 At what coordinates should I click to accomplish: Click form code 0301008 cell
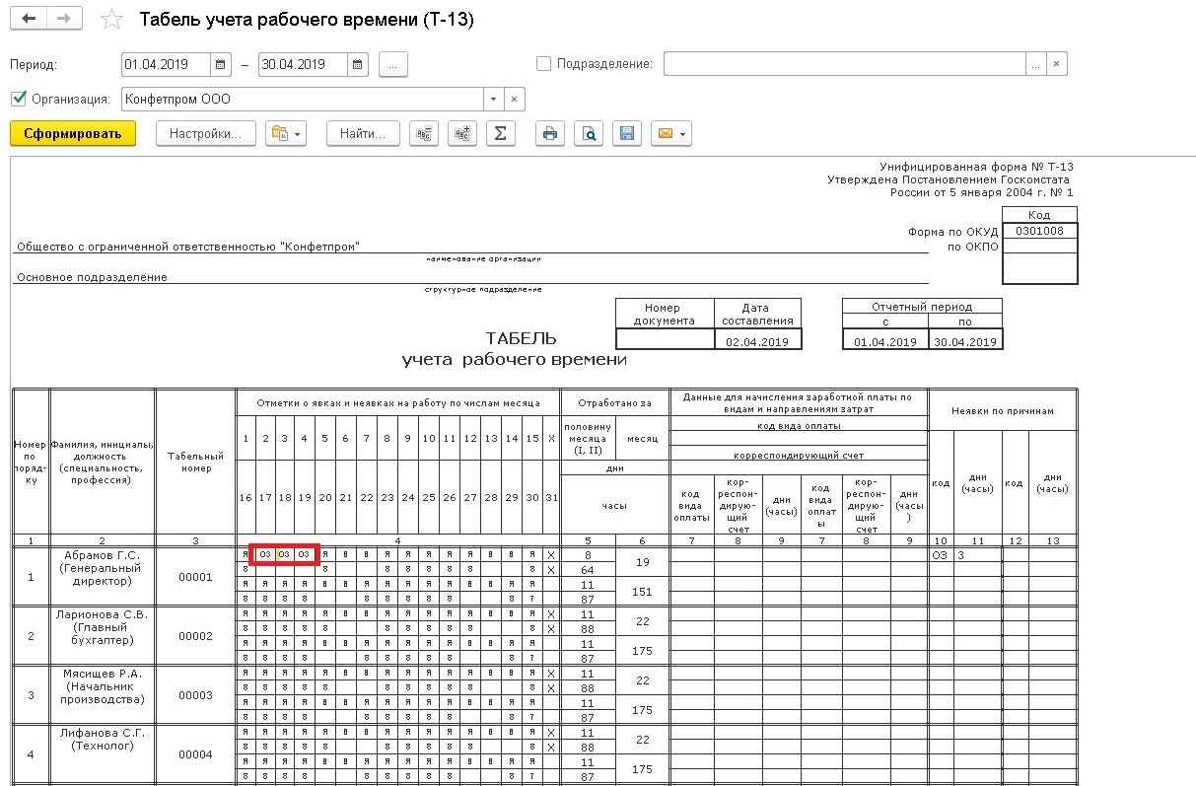pyautogui.click(x=1039, y=231)
